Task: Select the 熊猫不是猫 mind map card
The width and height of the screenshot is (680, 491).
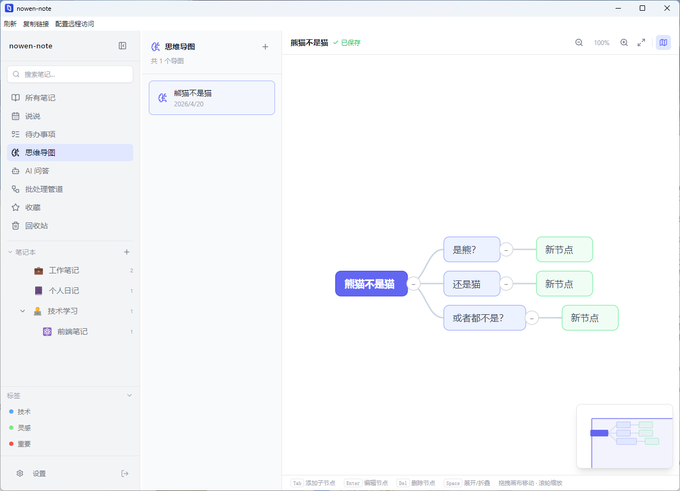Action: click(x=212, y=98)
